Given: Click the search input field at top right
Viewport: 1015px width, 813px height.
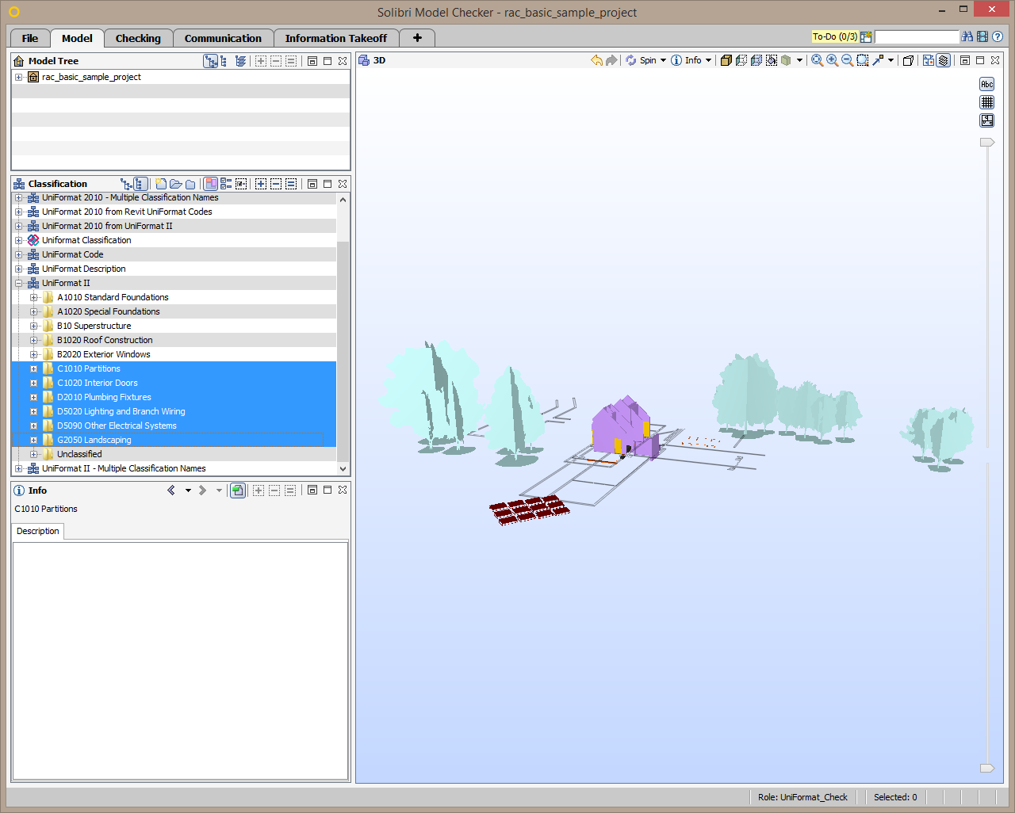Looking at the screenshot, I should (x=917, y=36).
